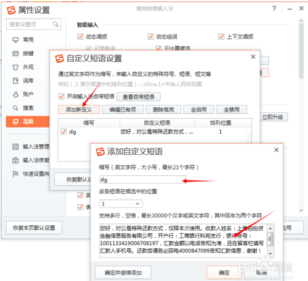Click 全启用 button

click(x=199, y=110)
